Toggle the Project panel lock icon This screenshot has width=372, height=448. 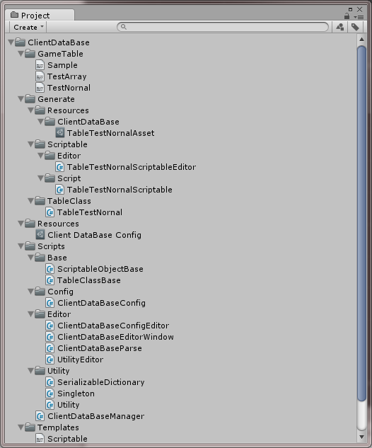tap(347, 16)
